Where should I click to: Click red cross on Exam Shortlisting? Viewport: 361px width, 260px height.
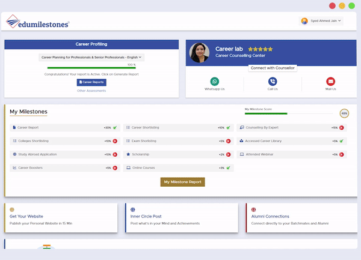point(229,141)
